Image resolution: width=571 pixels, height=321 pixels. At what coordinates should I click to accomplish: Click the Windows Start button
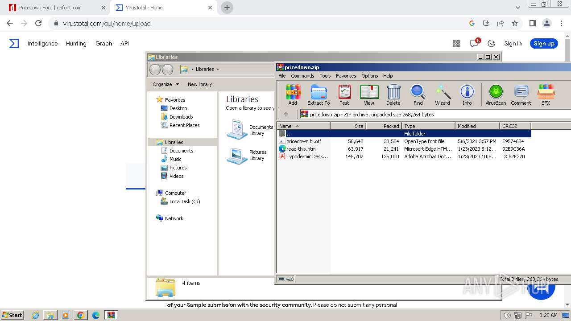[12, 315]
